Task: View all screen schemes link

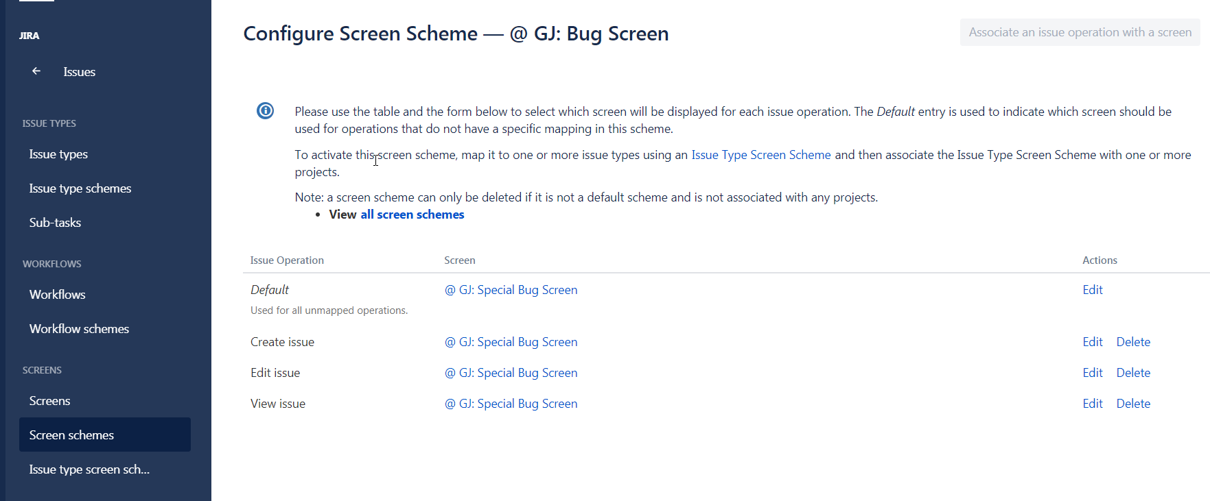Action: coord(412,215)
